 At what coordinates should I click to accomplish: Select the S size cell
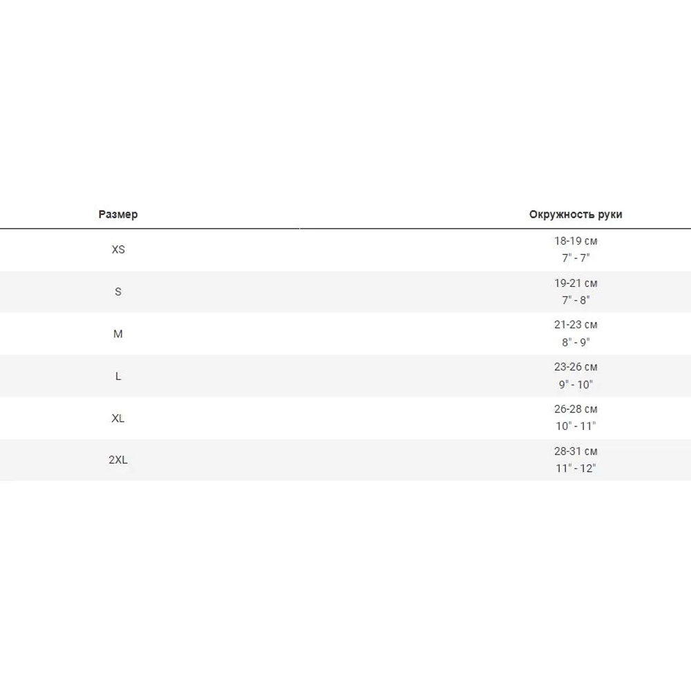point(118,292)
